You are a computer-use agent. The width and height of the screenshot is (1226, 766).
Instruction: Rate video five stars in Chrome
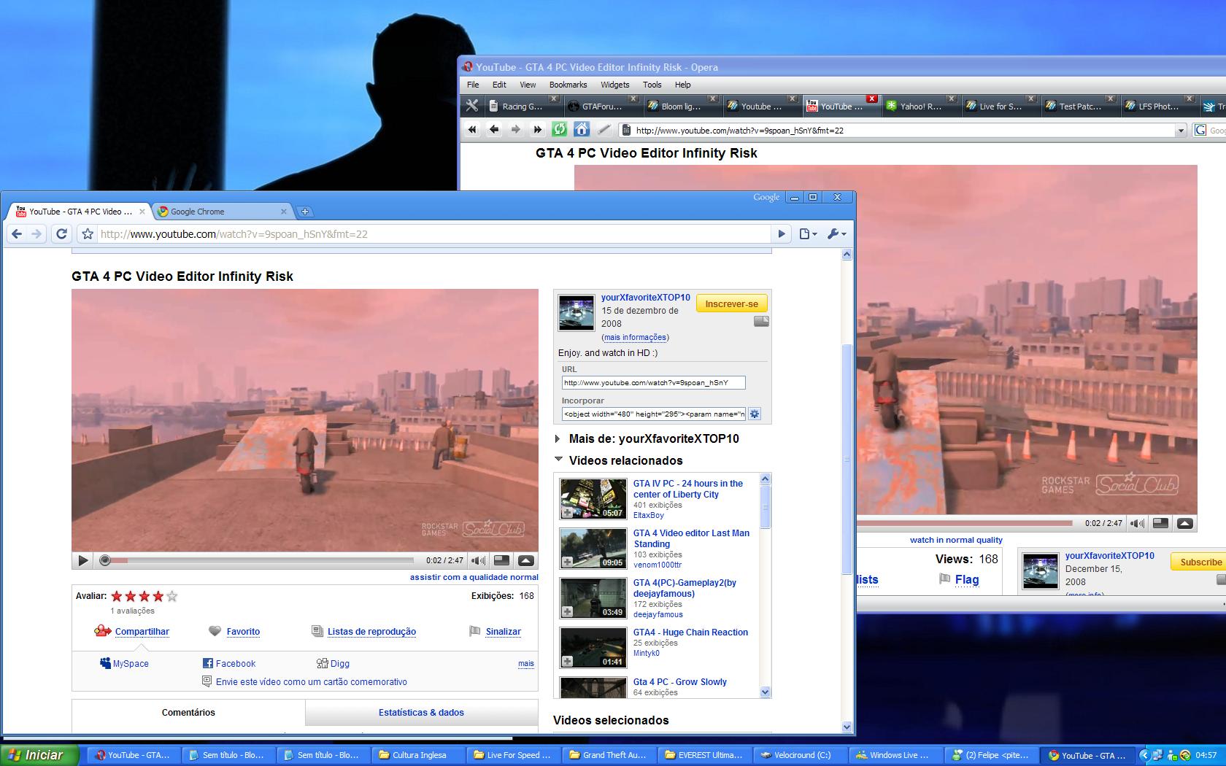point(172,596)
